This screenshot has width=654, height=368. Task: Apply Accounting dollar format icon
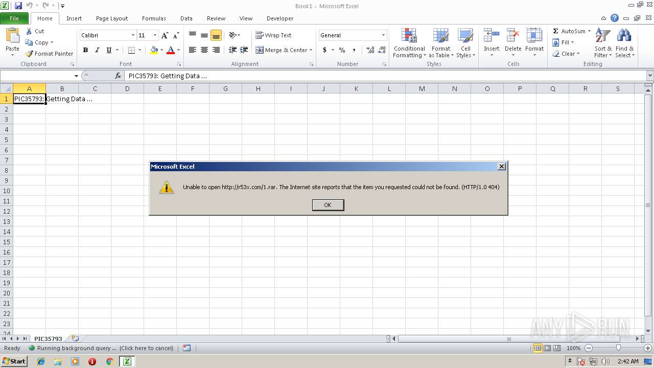coord(324,50)
